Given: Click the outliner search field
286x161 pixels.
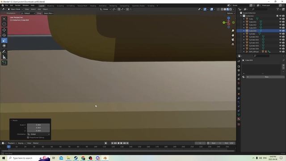Looking at the screenshot, I should (260, 9).
